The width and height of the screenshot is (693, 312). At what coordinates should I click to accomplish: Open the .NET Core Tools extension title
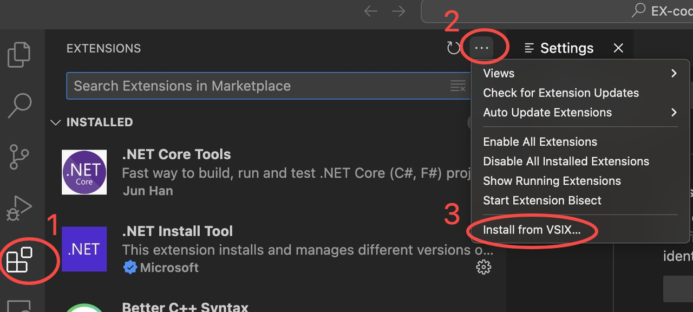tap(176, 154)
